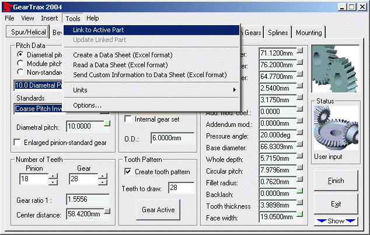Enable Enlarged pinion-standard gear checkbox
This screenshot has height=235, width=370.
pos(18,143)
